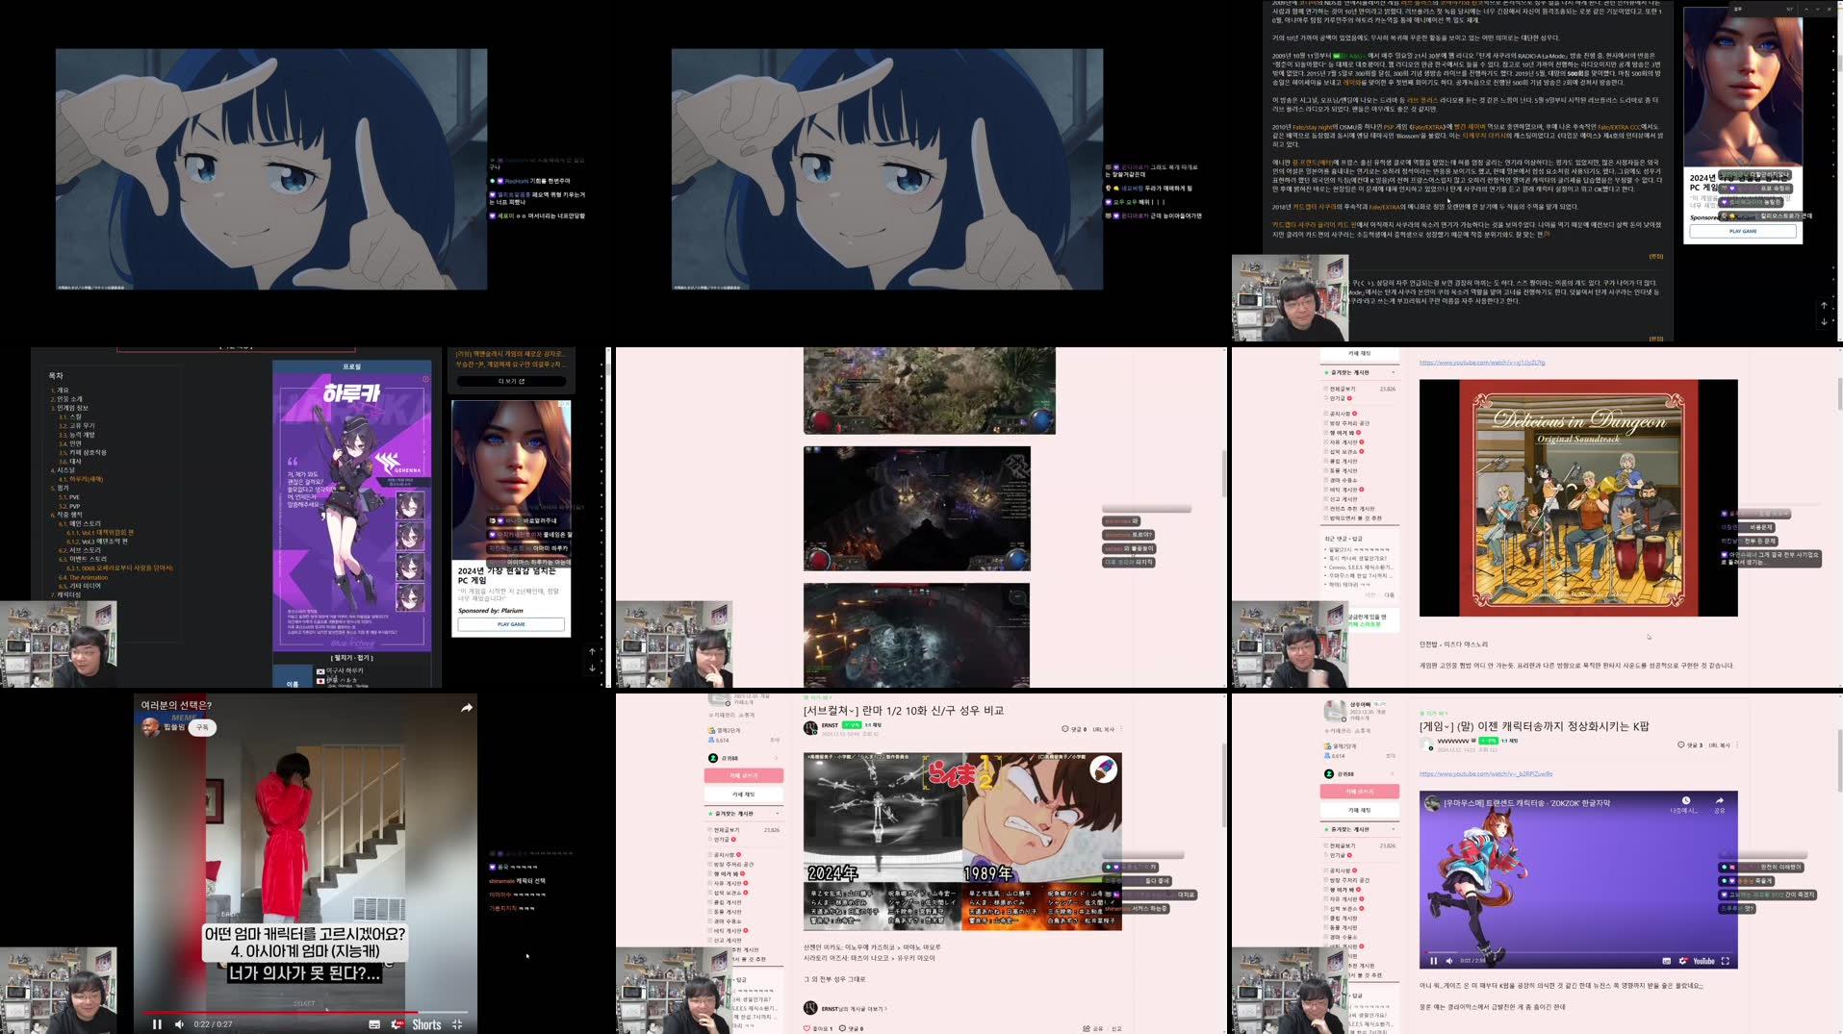Exit fullscreen on the Shorts player
Screen dimensions: 1843x1034
pyautogui.click(x=457, y=1024)
